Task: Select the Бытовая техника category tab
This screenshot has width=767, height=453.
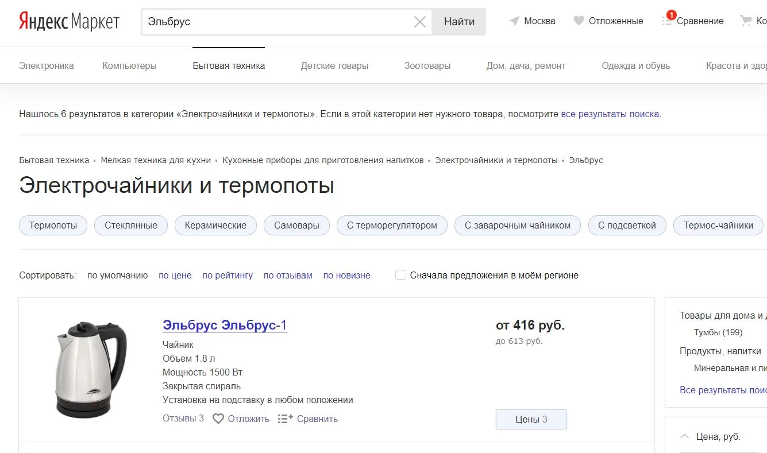Action: point(229,65)
